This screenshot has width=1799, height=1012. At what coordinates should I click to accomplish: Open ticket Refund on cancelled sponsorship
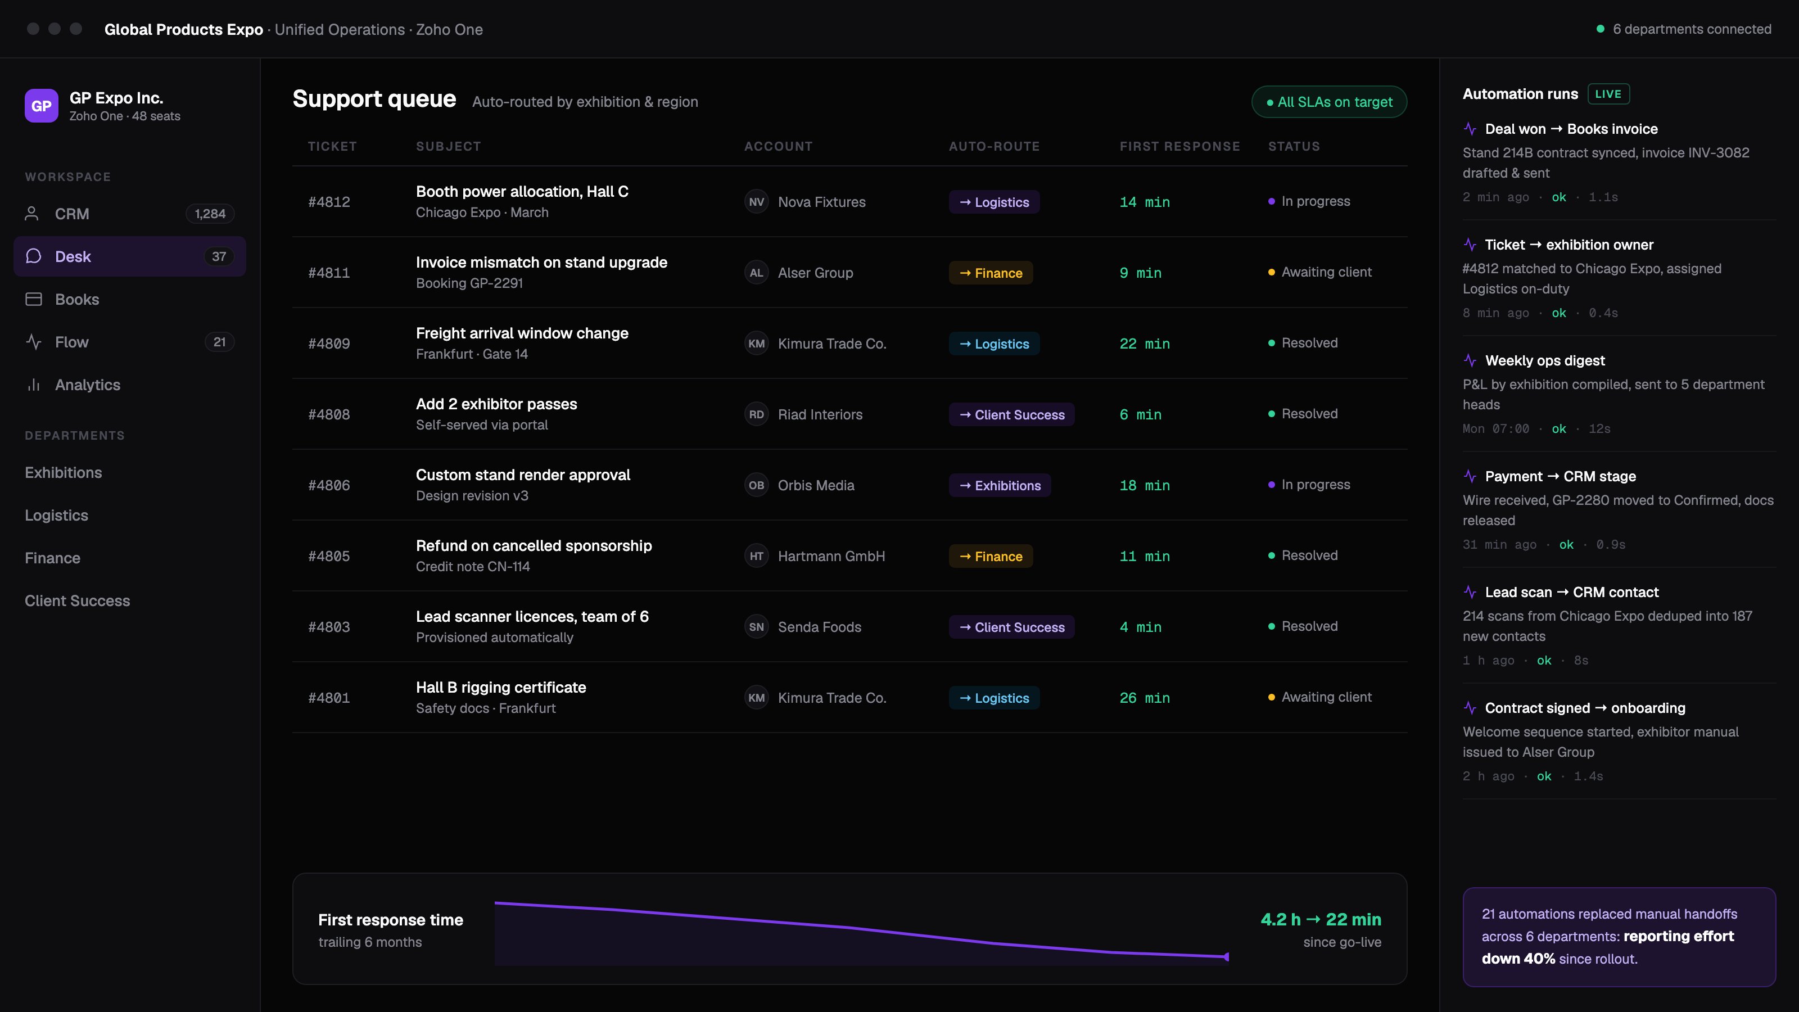(x=849, y=556)
